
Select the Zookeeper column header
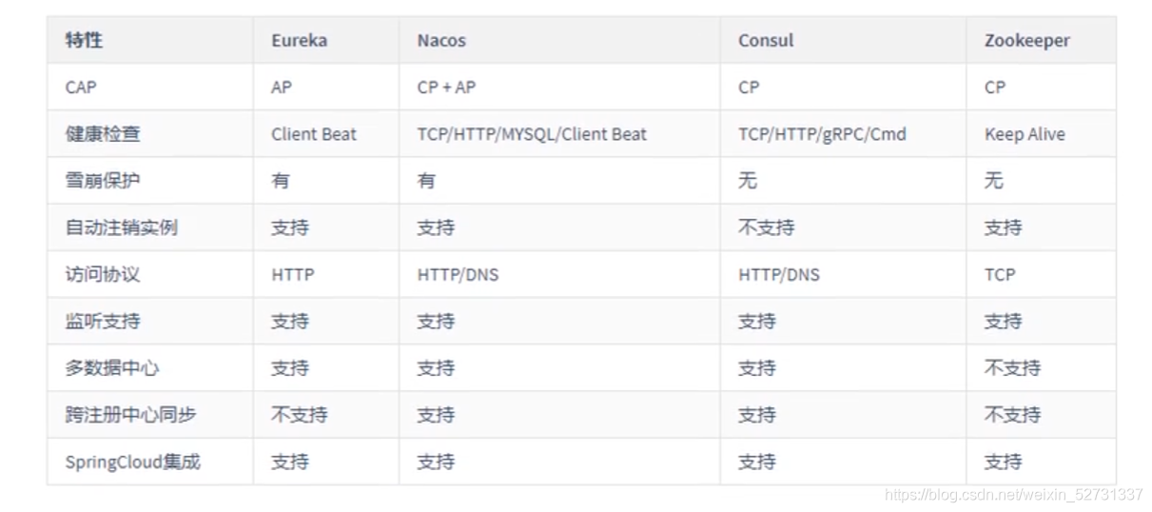tap(1027, 41)
